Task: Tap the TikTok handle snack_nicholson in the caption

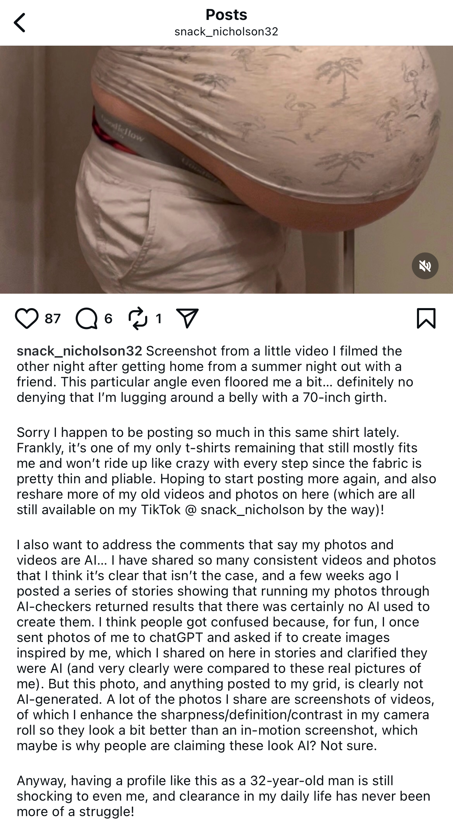Action: point(252,509)
